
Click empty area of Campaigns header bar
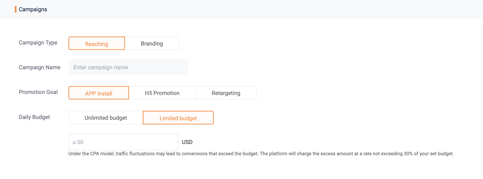pos(250,9)
